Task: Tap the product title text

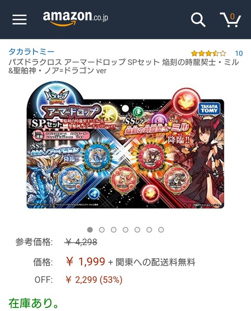Action: [x=123, y=66]
